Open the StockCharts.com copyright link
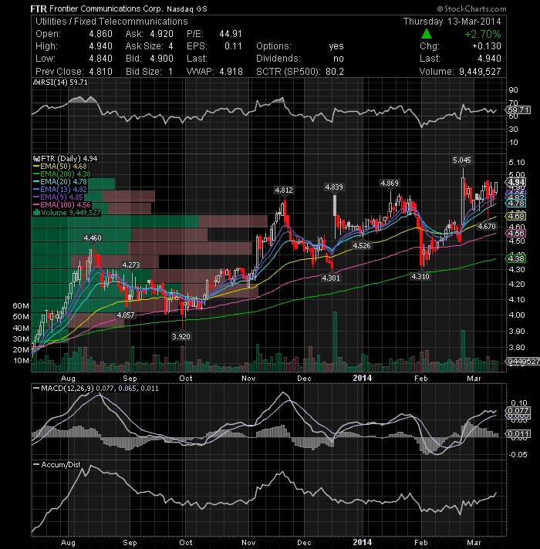540x549 pixels. [471, 8]
